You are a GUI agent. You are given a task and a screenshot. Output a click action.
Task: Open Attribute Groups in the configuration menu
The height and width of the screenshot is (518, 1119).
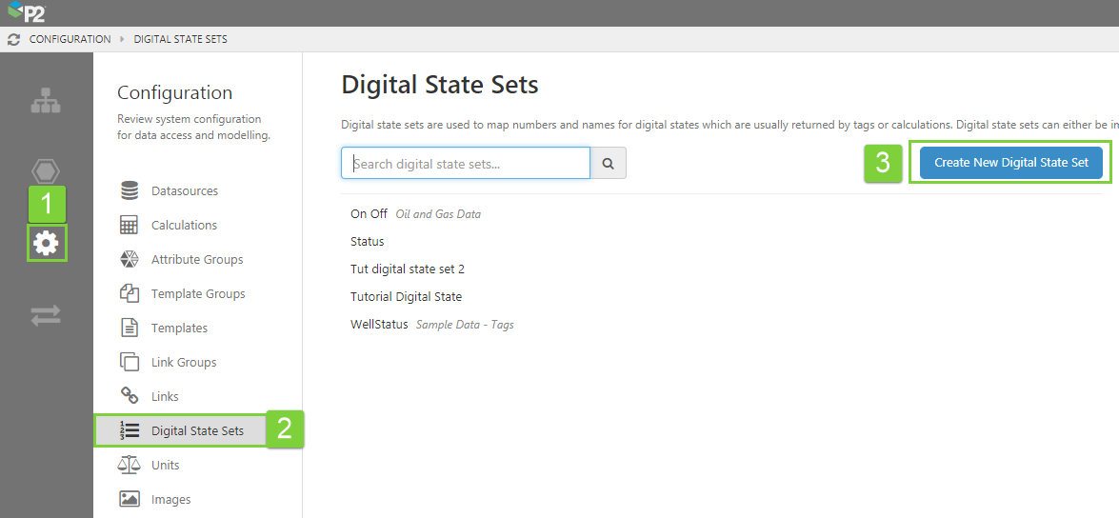click(196, 260)
